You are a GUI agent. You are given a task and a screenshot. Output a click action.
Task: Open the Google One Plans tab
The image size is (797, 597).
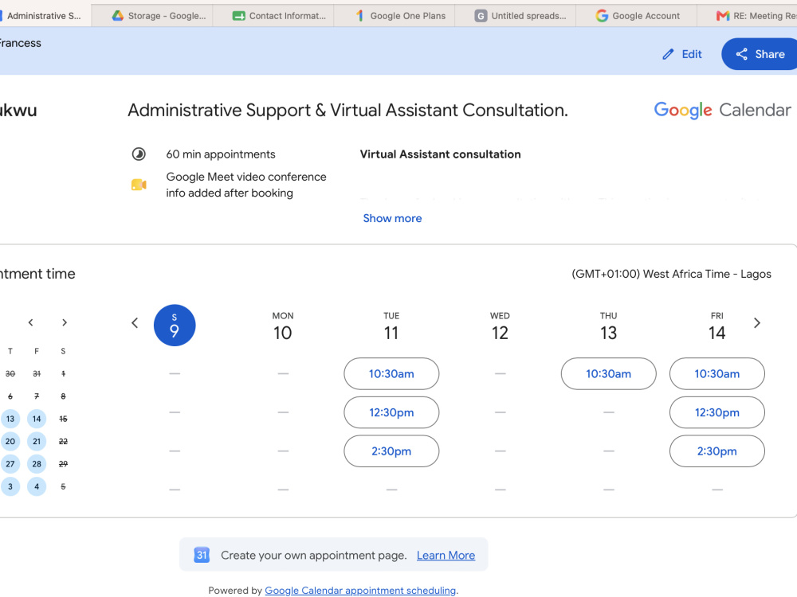tap(394, 16)
